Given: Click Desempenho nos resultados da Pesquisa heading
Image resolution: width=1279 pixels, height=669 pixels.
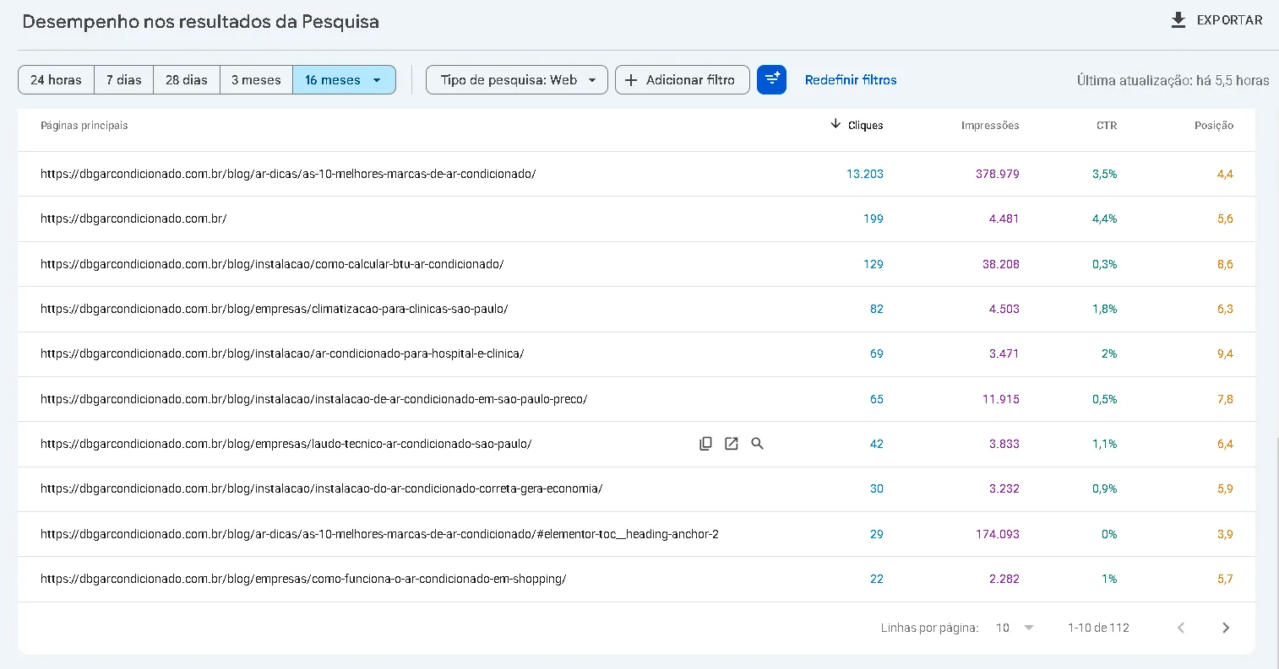Looking at the screenshot, I should (x=201, y=22).
